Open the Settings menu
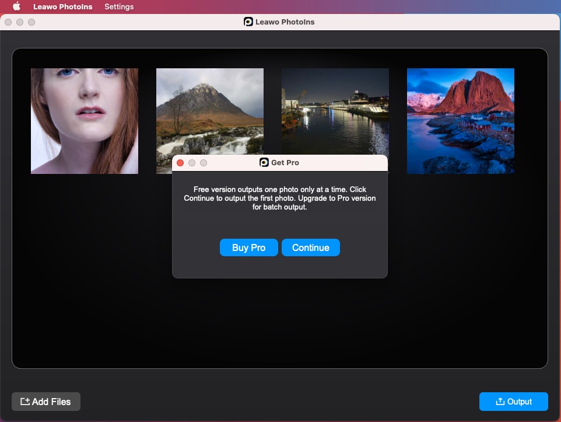 point(119,7)
